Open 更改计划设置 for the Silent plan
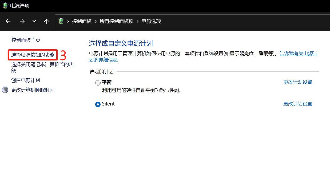The image size is (330, 179). point(297,104)
